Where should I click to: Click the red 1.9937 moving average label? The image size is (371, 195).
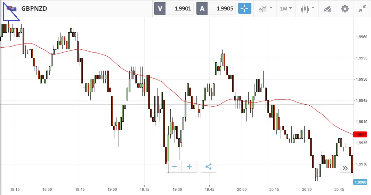click(360, 135)
